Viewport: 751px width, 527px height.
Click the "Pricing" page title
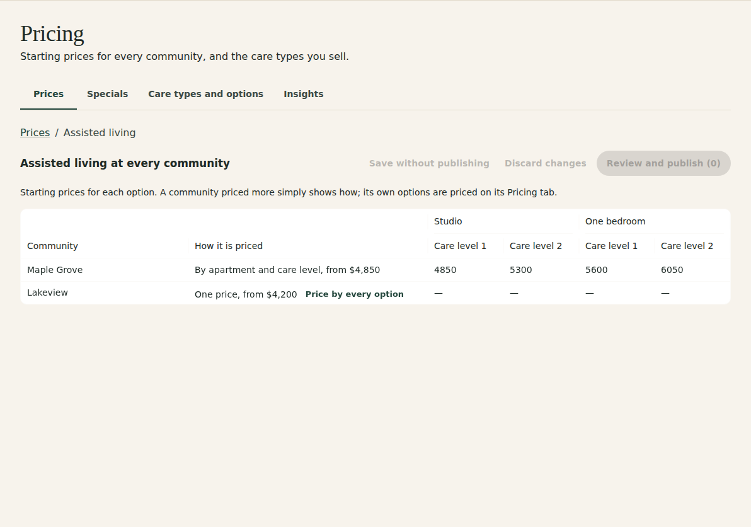tap(52, 34)
